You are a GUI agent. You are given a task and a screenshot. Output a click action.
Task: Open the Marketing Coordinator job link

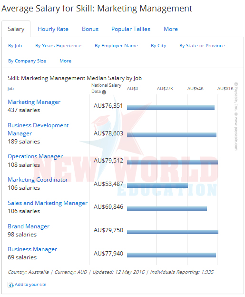[38, 180]
